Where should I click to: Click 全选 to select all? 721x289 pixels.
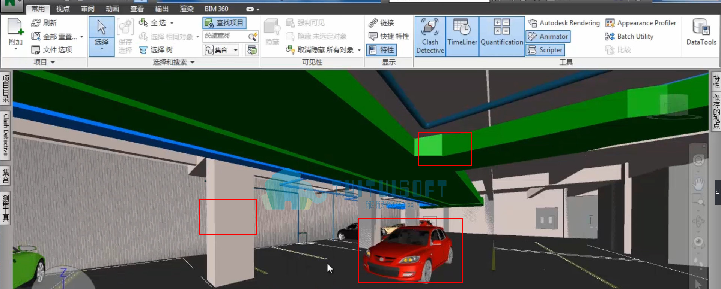[x=153, y=23]
